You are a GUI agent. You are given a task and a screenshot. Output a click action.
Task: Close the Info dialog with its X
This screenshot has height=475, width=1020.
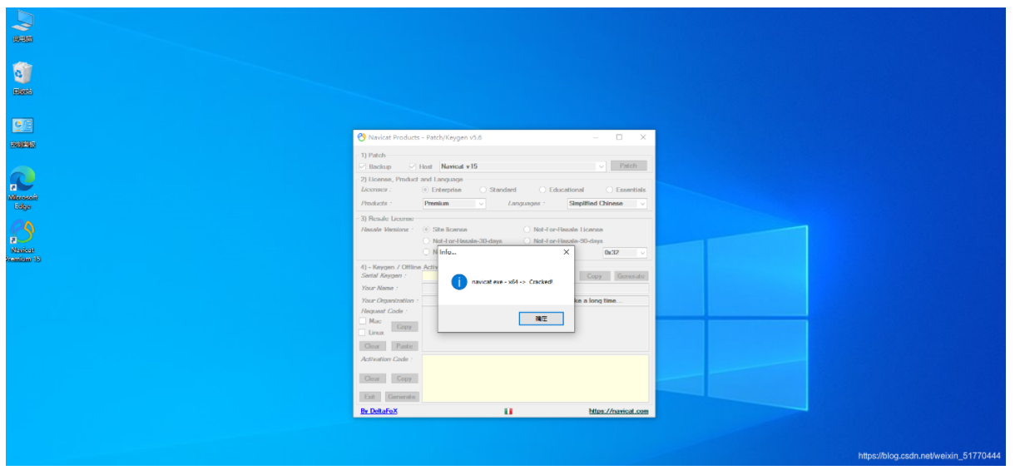tap(566, 251)
